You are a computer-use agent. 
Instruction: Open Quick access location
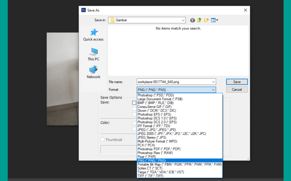click(x=93, y=35)
